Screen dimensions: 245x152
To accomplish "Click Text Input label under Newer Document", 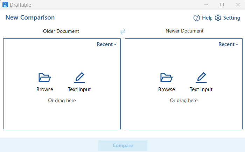I will click(201, 89).
